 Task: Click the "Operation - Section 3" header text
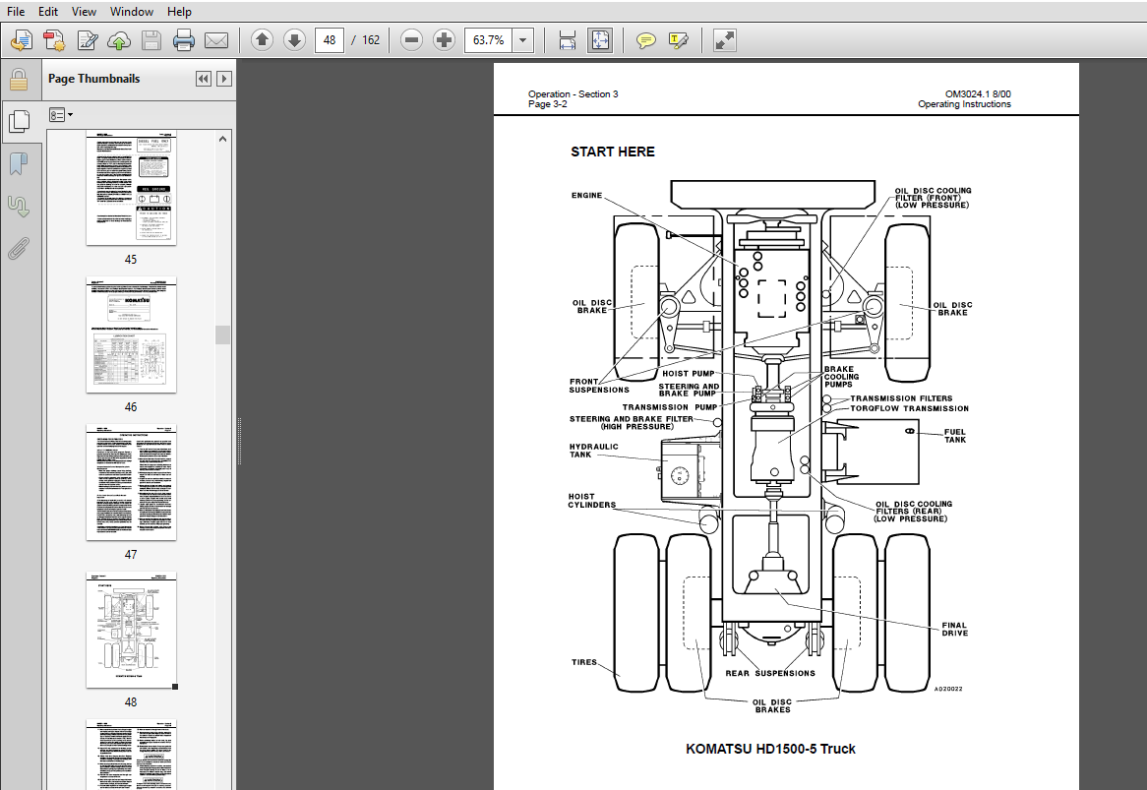573,93
